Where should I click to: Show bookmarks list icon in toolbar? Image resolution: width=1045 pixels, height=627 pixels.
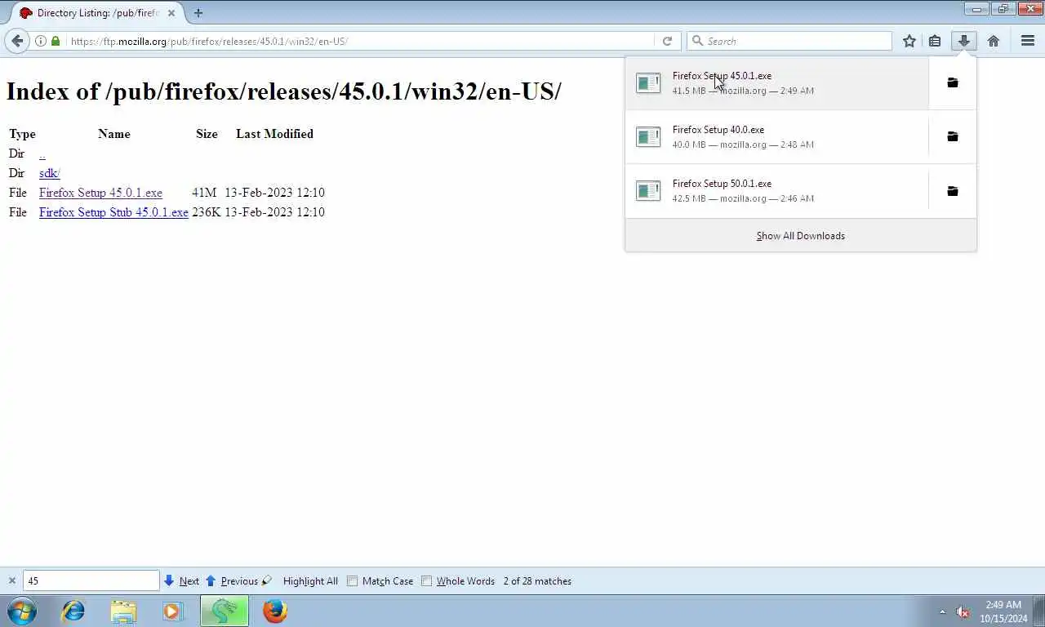click(x=935, y=41)
